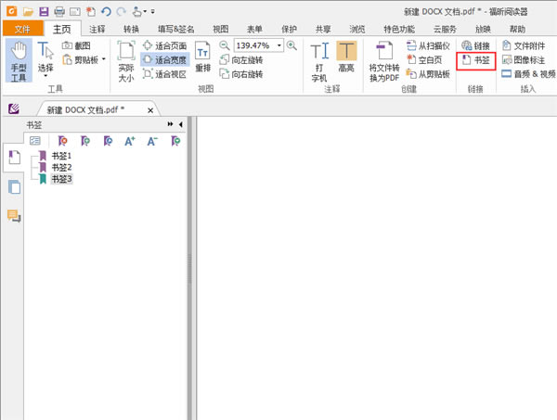The width and height of the screenshot is (557, 420).
Task: Open the Help (帮助) tab
Action: 517,29
